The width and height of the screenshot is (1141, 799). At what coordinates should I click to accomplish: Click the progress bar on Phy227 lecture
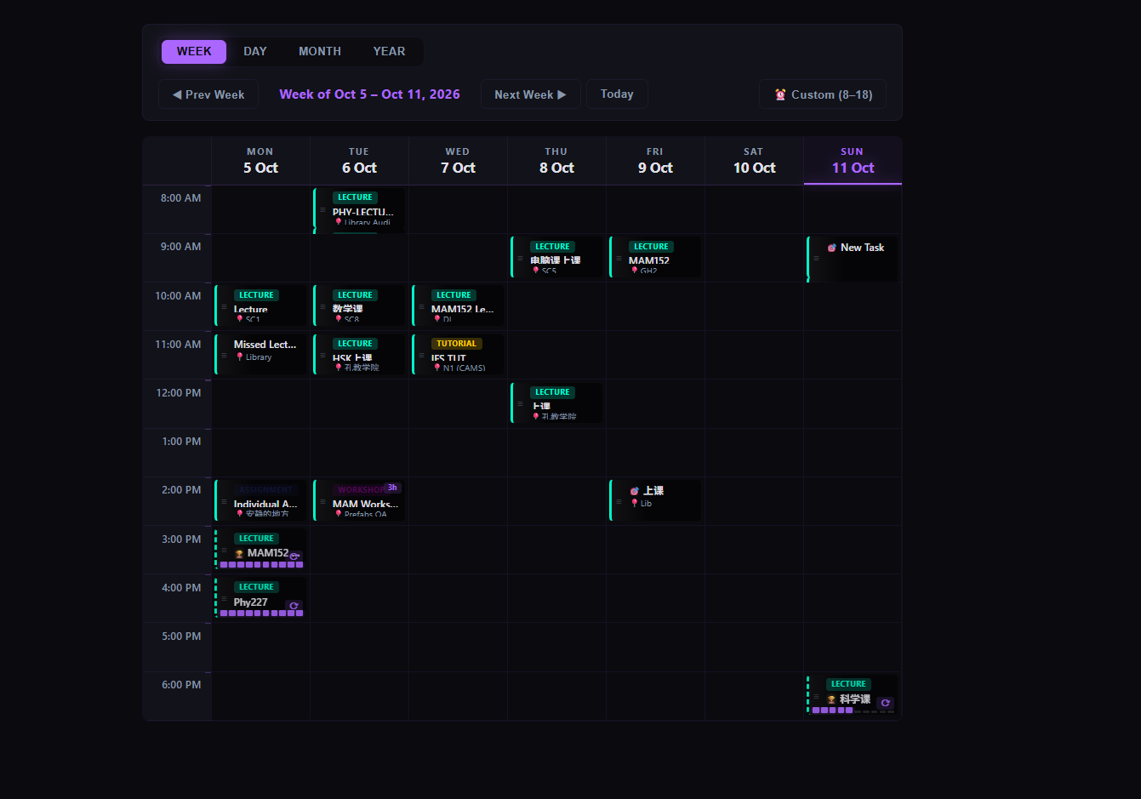coord(261,614)
